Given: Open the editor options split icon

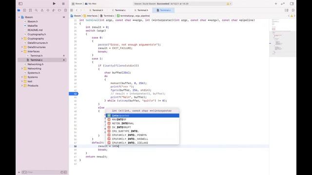Looking at the screenshot, I should [x=287, y=10].
